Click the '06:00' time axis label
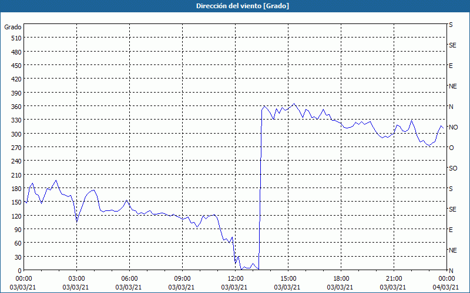470x293 pixels. click(129, 279)
